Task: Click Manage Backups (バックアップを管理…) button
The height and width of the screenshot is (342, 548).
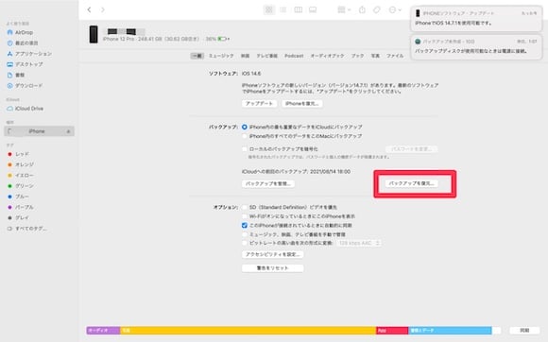Action: click(268, 183)
